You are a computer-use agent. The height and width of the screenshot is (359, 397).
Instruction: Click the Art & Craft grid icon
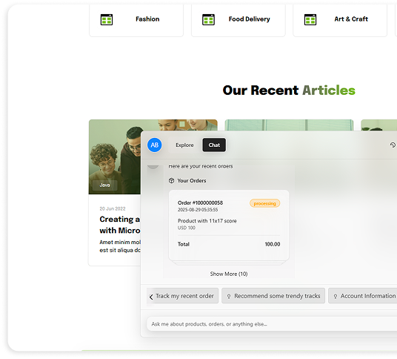pos(310,19)
